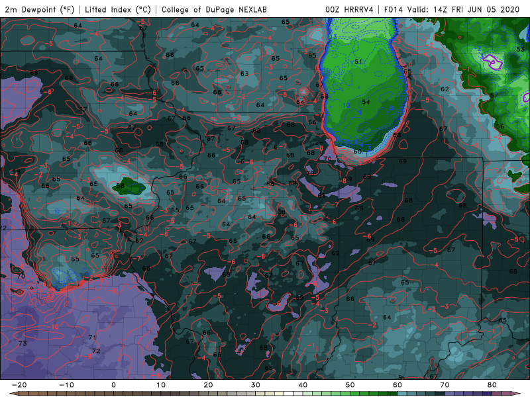Click the 70 tick label on color scale
This screenshot has height=397, width=530.
click(x=445, y=385)
